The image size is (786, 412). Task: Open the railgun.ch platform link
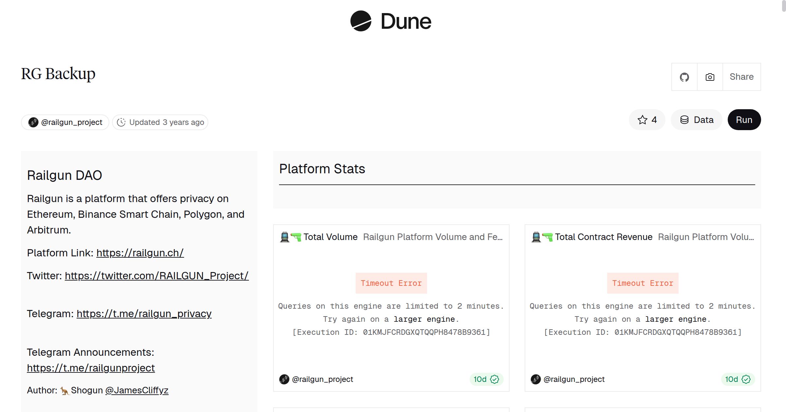(x=140, y=253)
